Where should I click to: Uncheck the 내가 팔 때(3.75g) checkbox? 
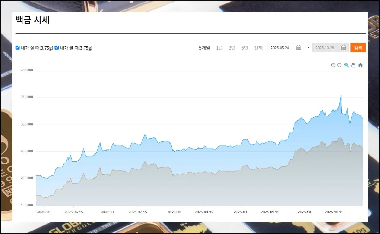tap(57, 48)
